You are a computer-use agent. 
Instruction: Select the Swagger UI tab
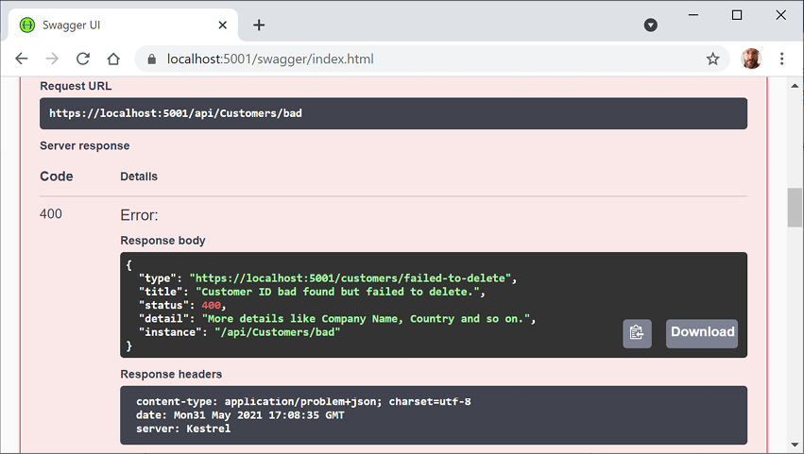tap(113, 25)
